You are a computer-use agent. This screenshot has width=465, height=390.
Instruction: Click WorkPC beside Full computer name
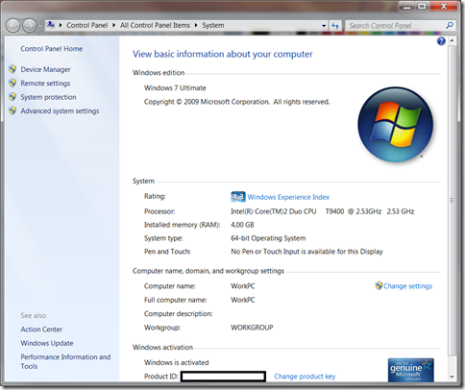(243, 300)
